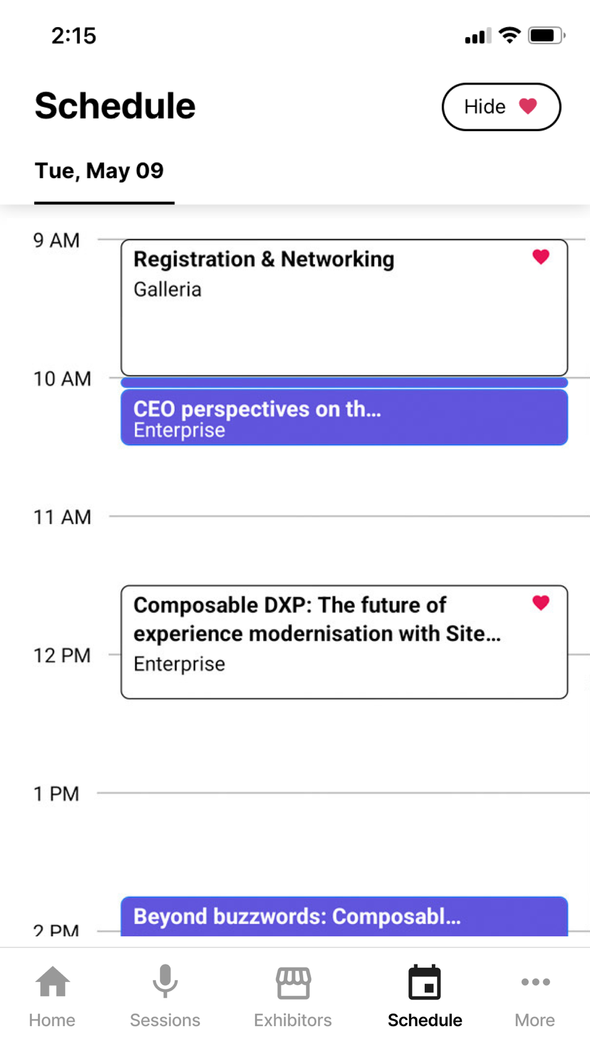The width and height of the screenshot is (590, 1049).
Task: Tap the Sessions tab label
Action: (165, 1020)
